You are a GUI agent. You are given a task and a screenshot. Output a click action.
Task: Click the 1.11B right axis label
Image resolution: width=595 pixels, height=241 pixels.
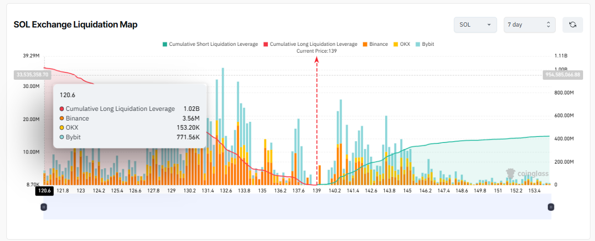pyautogui.click(x=560, y=56)
